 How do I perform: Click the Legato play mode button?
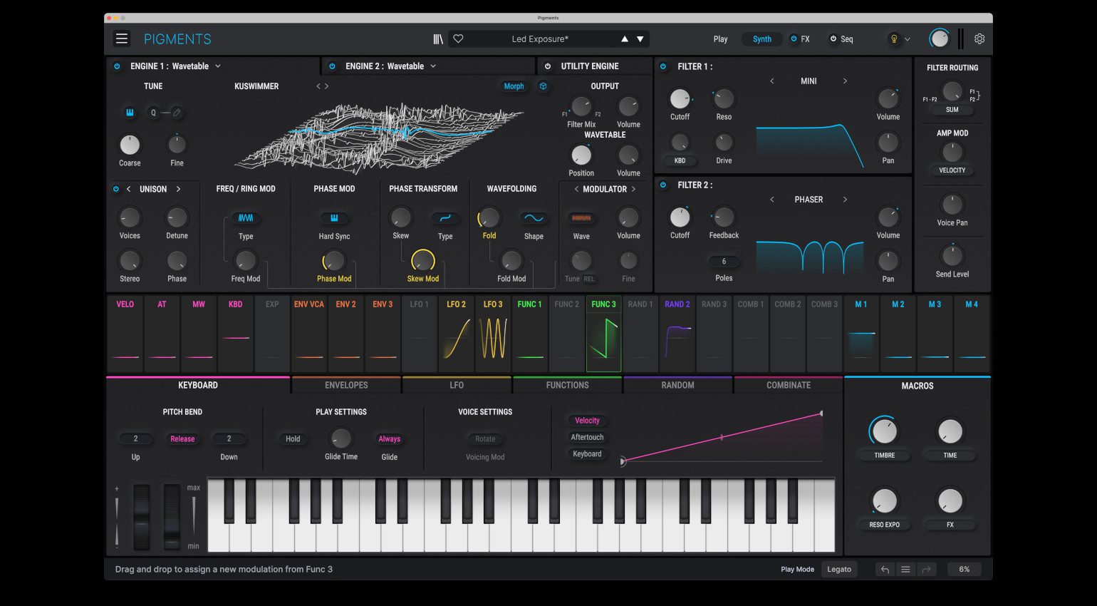point(839,569)
